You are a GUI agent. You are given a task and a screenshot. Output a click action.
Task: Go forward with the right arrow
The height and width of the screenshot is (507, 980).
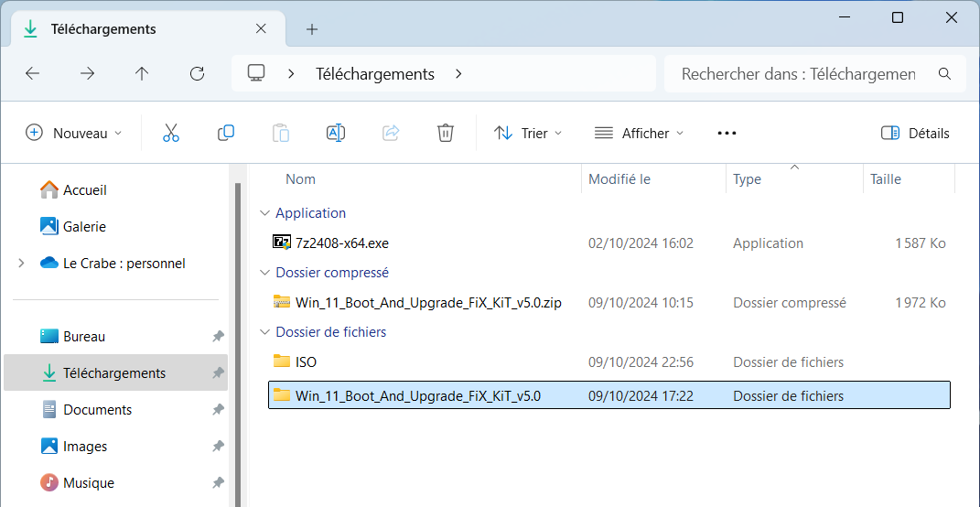click(88, 74)
